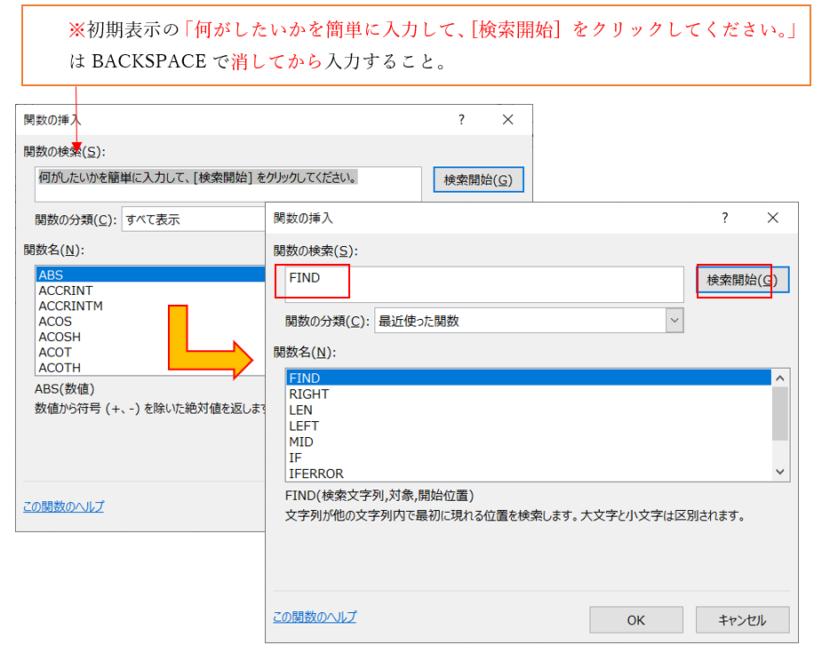Viewport: 822px width, 653px height.
Task: Expand the 最近使った関数 category dropdown arrow
Action: [674, 321]
